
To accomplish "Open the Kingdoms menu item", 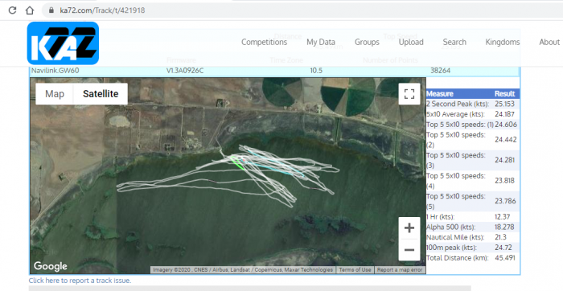I will pos(503,42).
